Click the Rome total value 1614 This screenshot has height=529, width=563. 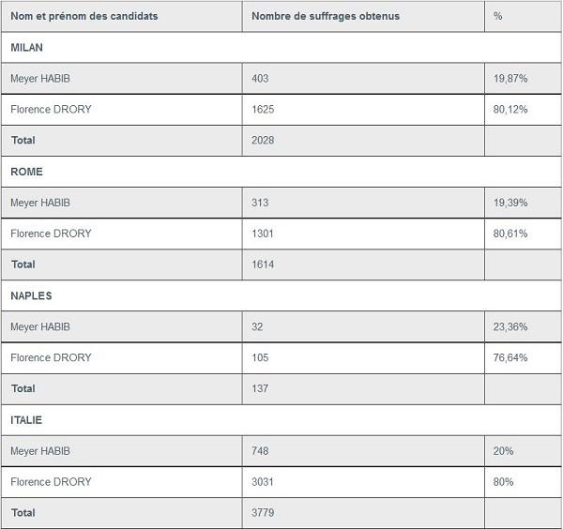click(x=265, y=264)
